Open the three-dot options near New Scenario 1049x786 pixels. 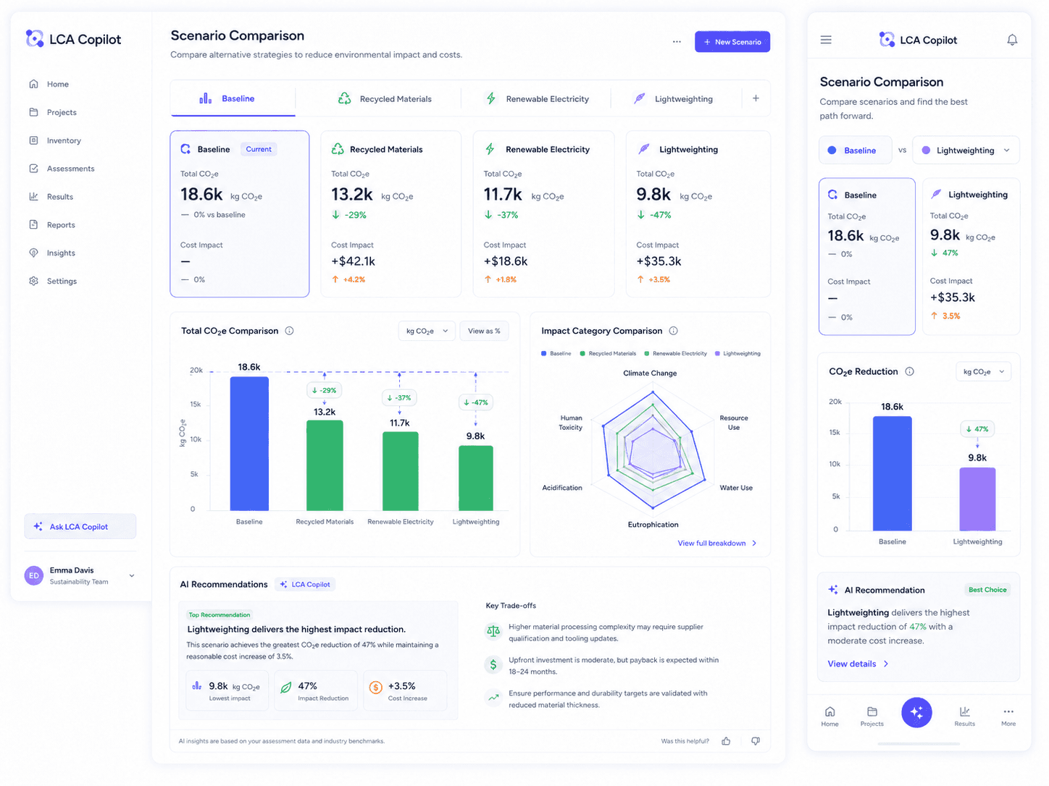(x=677, y=42)
